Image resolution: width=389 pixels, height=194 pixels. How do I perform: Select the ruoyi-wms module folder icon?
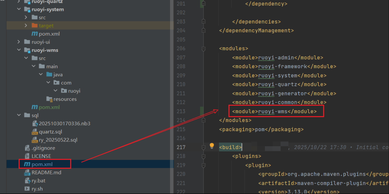(x=27, y=50)
